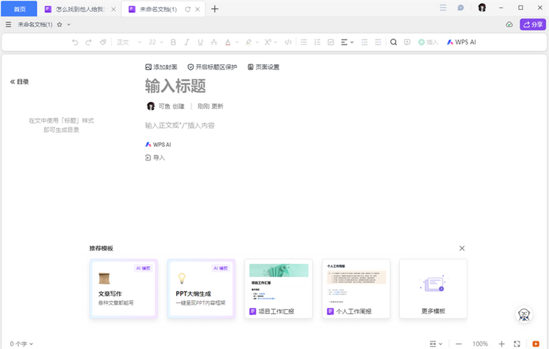Click the purple 分享 share button
This screenshot has height=349, width=549.
533,25
